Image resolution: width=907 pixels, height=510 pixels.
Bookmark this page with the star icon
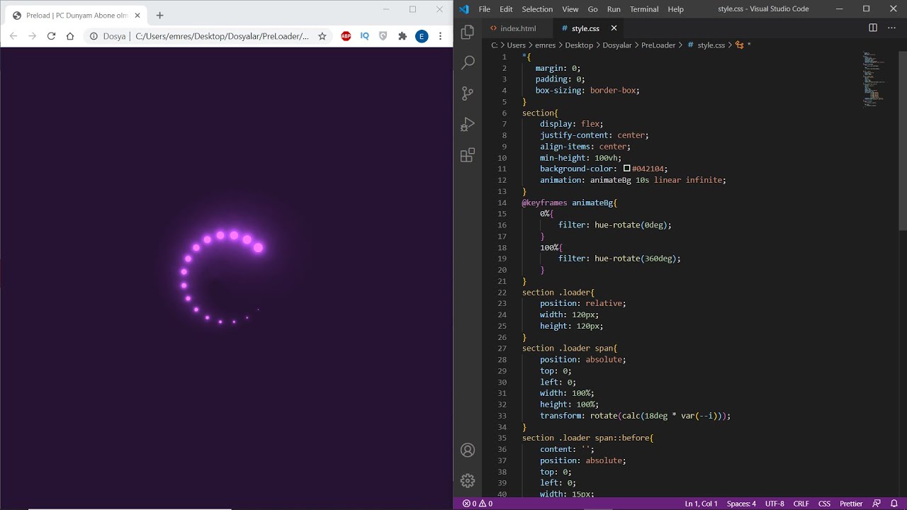coord(322,36)
